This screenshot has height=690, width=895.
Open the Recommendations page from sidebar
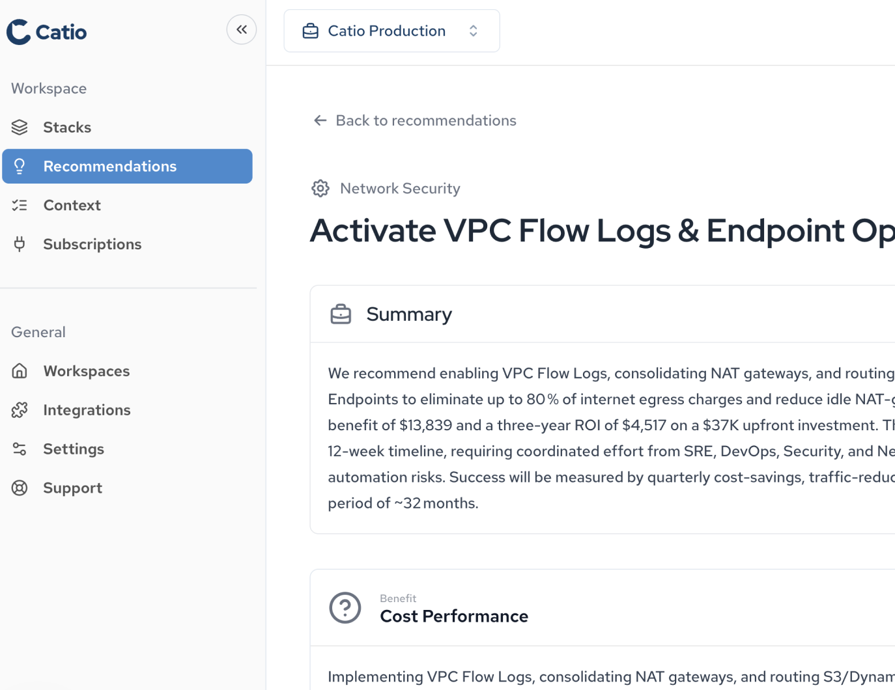(x=109, y=166)
